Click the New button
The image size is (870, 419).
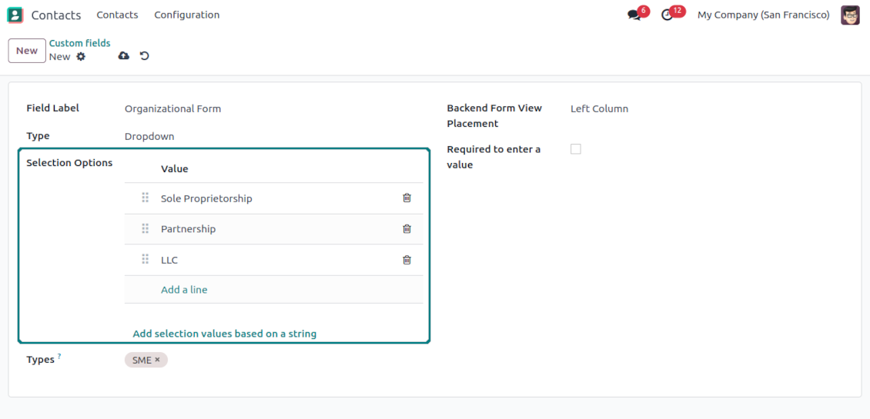point(27,51)
